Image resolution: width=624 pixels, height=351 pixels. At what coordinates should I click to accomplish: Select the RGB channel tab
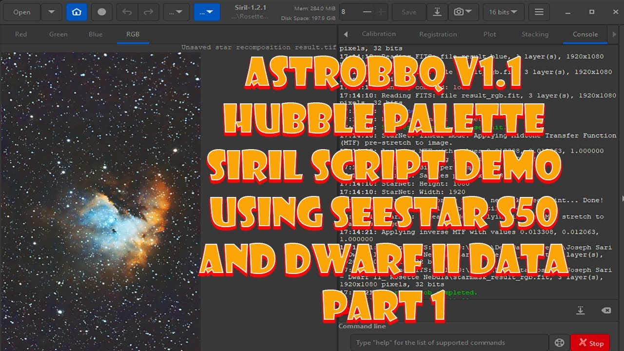pos(133,34)
